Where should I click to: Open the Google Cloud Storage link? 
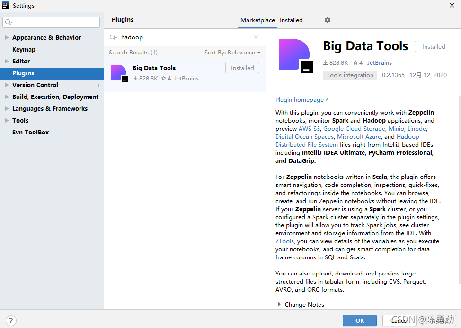pyautogui.click(x=354, y=128)
